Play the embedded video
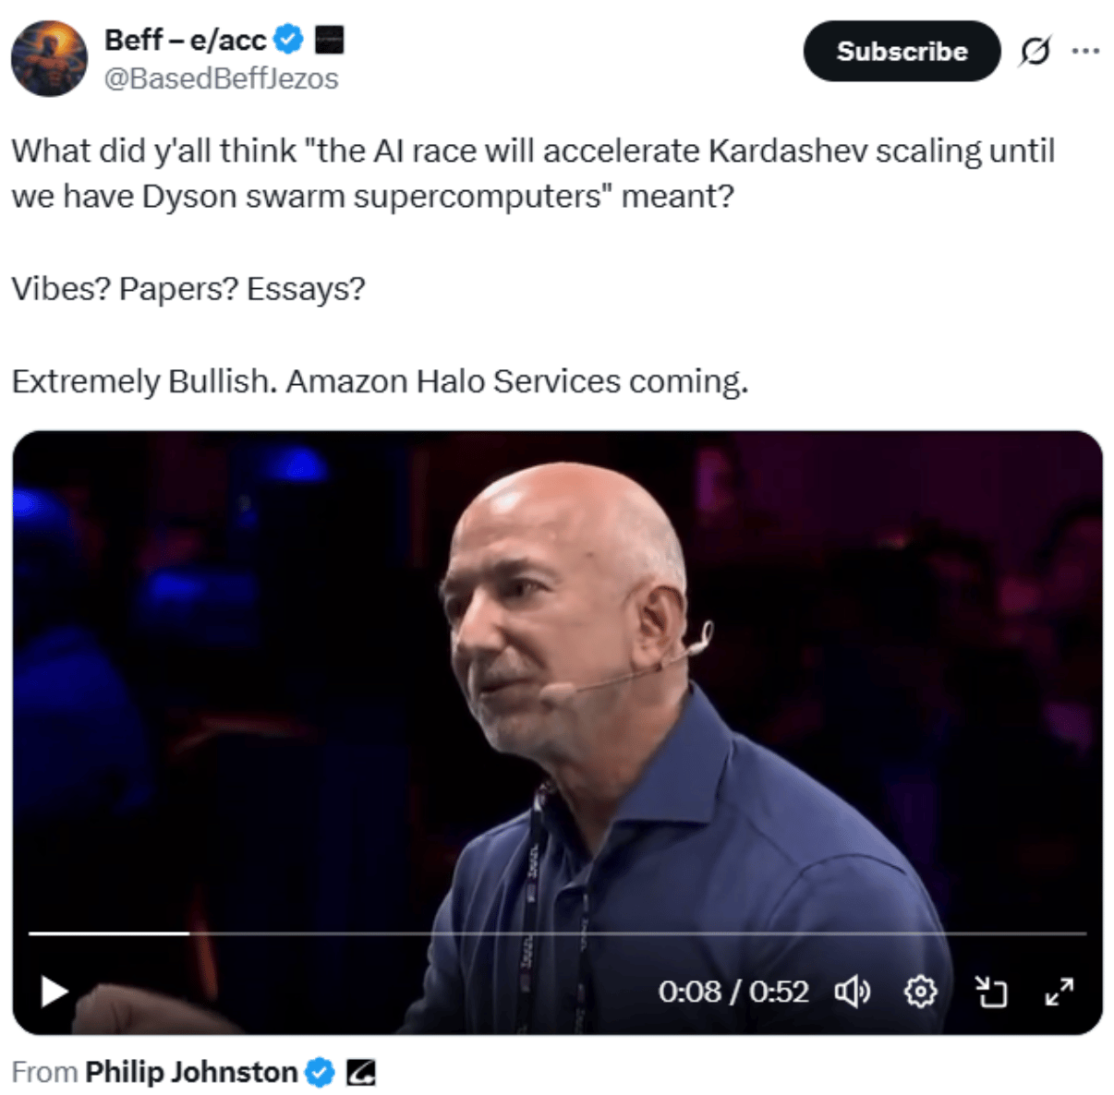The width and height of the screenshot is (1114, 1095). (x=54, y=993)
